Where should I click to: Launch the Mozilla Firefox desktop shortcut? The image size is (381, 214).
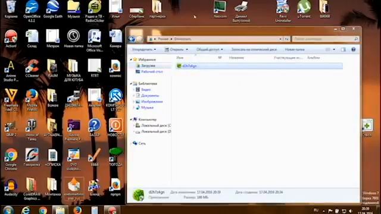click(32, 100)
